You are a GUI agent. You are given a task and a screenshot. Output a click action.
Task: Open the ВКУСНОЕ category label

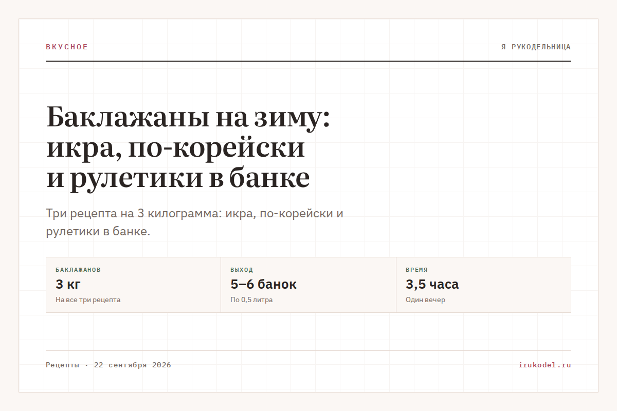(67, 47)
